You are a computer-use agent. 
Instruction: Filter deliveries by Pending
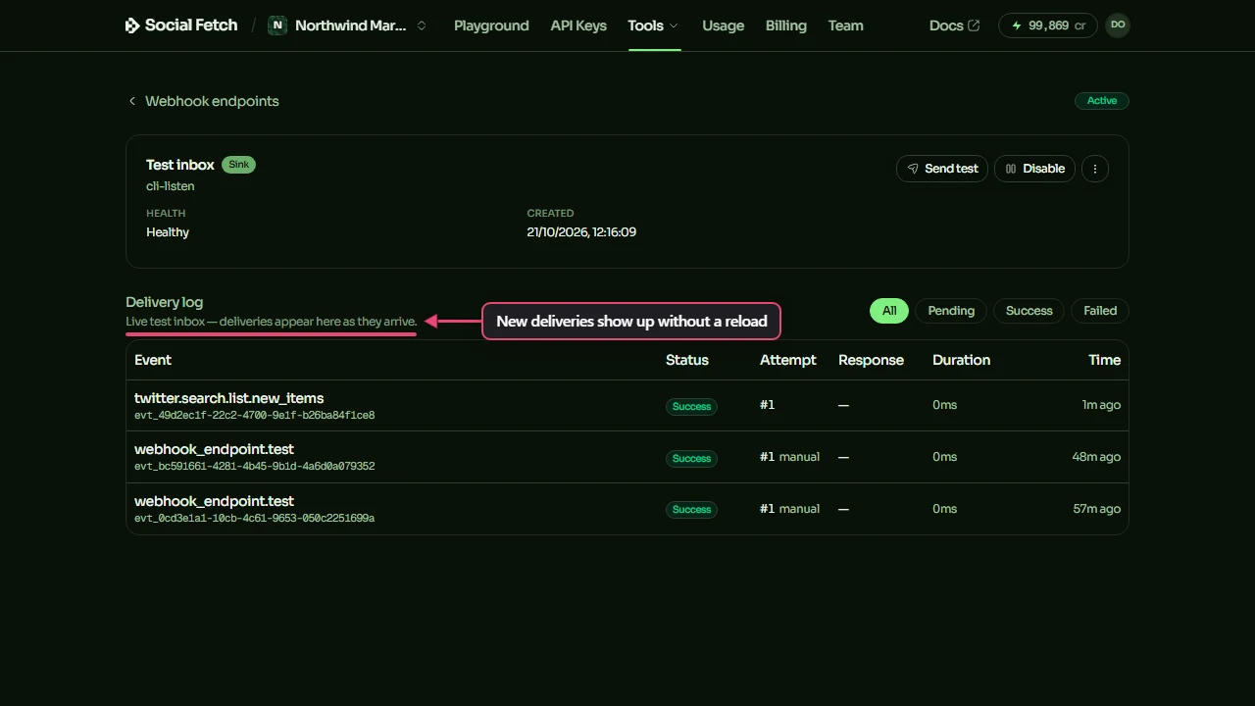coord(951,311)
